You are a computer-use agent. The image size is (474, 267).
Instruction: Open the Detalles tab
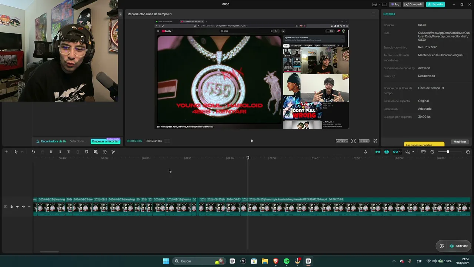point(389,14)
